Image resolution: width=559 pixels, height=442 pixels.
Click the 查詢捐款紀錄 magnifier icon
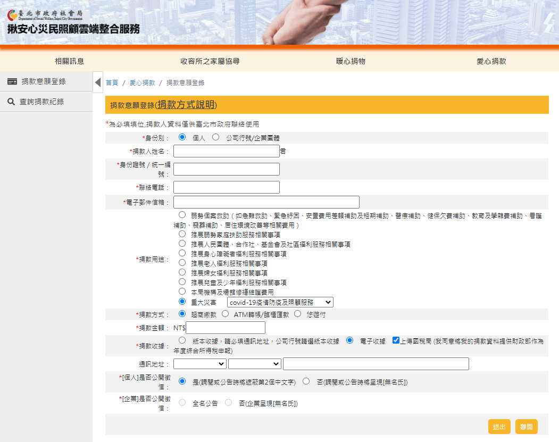pos(11,101)
